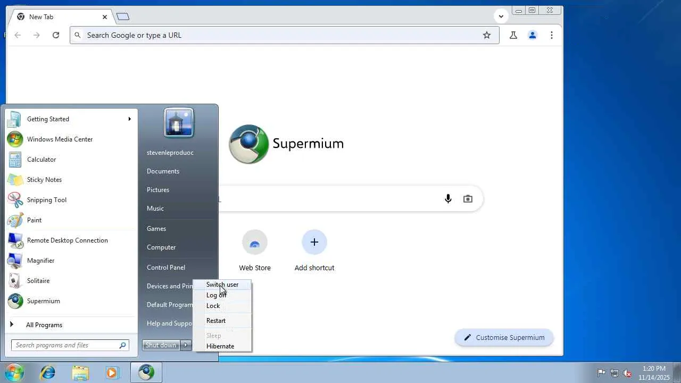Viewport: 681px width, 383px height.
Task: Open the Shut down options arrow
Action: pyautogui.click(x=186, y=345)
